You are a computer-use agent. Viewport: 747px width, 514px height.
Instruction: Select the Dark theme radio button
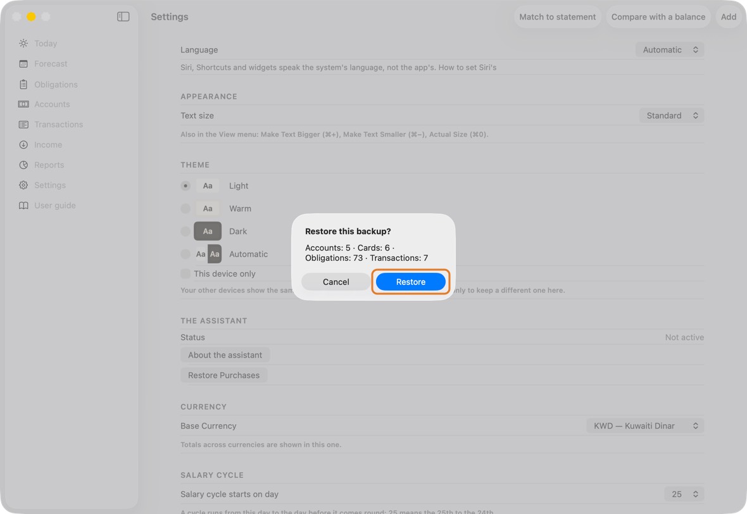tap(185, 231)
